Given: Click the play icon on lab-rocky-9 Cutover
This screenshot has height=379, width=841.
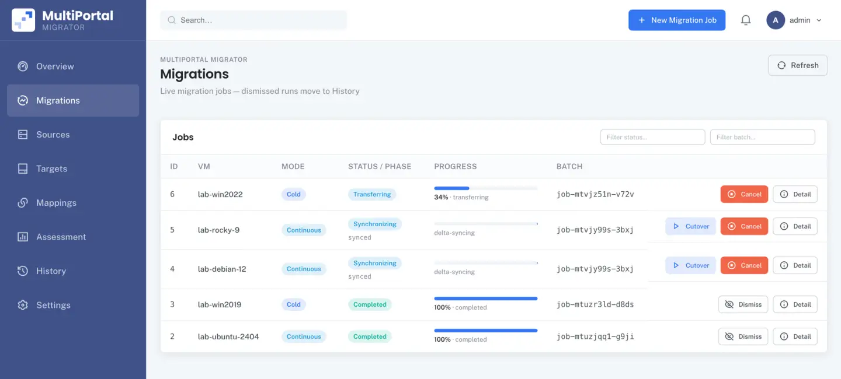Looking at the screenshot, I should coord(676,226).
